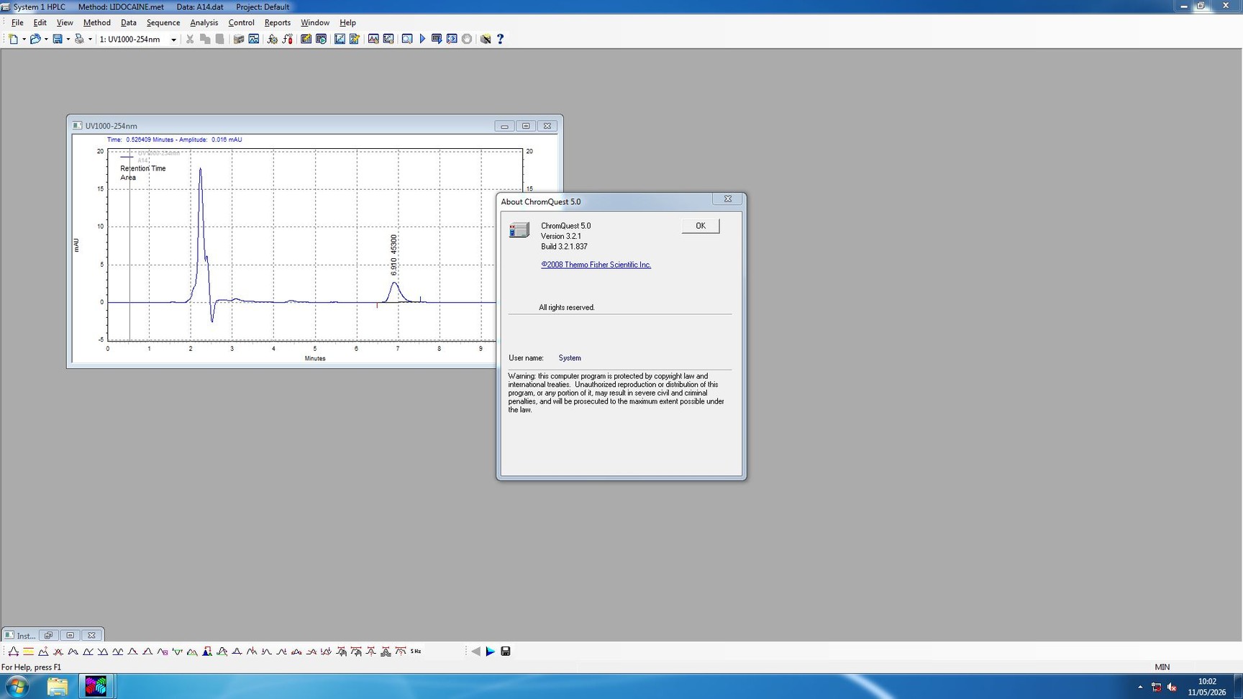Click the Help question mark icon

501,39
